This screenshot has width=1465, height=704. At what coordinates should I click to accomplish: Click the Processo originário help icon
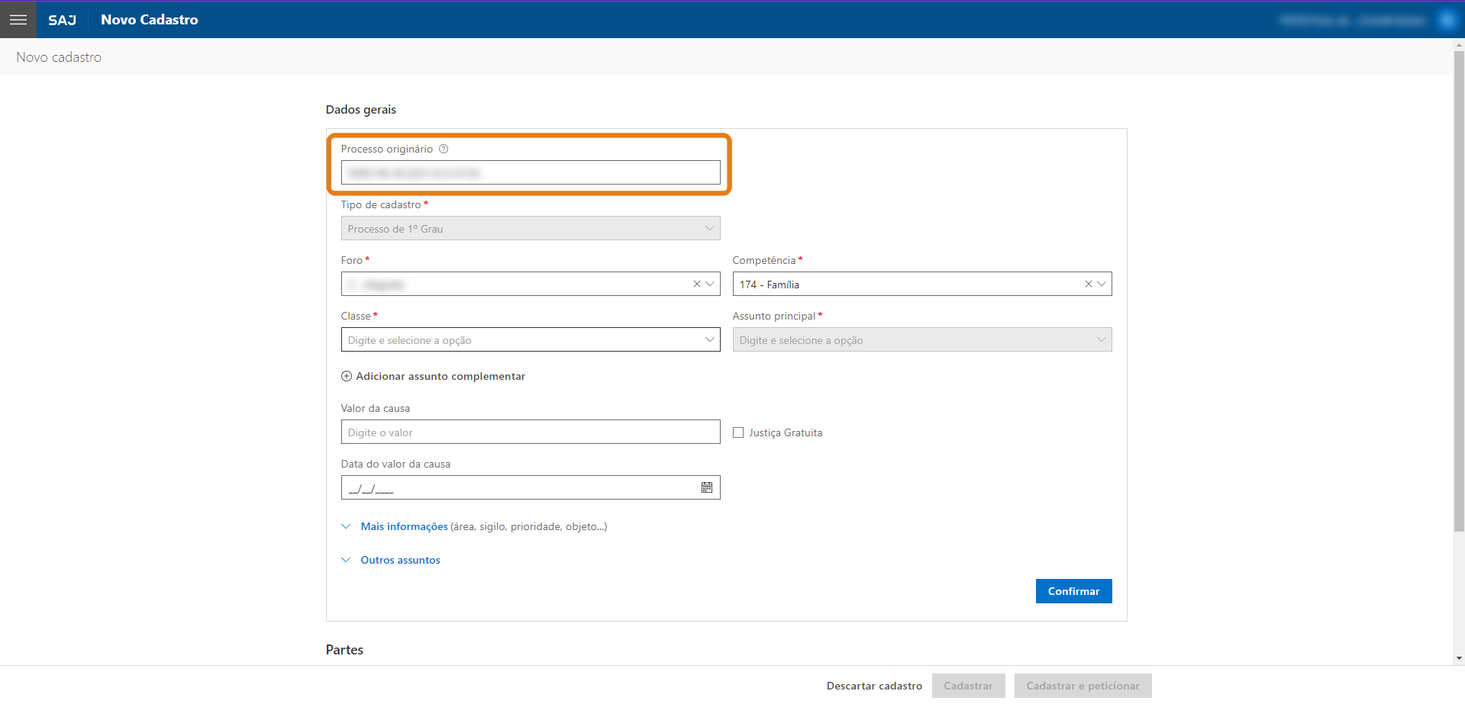(444, 149)
